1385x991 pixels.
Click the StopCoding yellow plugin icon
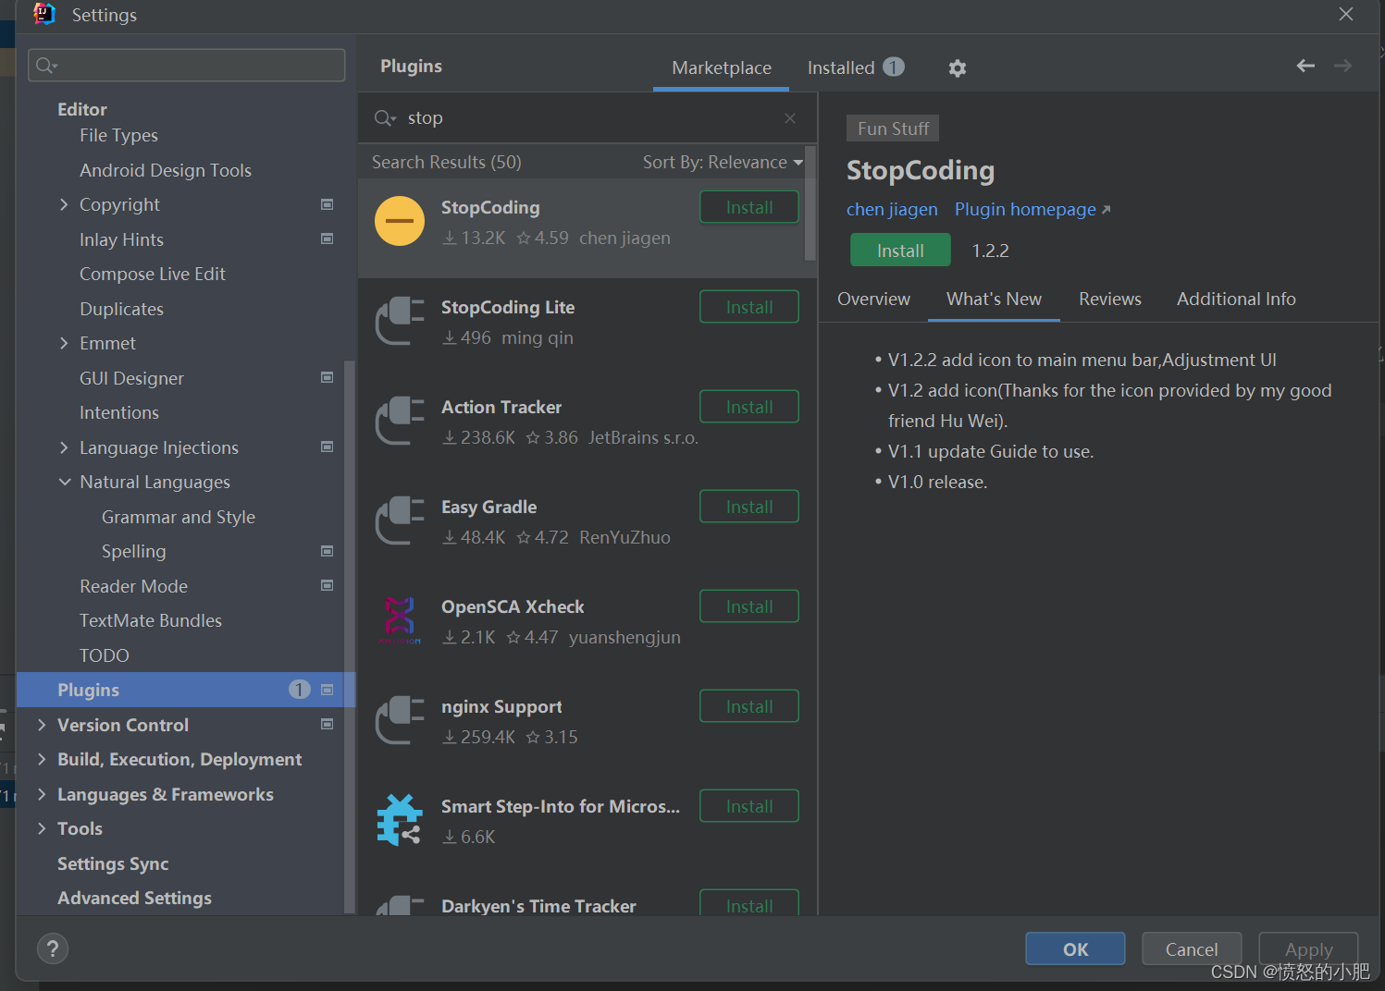pyautogui.click(x=400, y=222)
